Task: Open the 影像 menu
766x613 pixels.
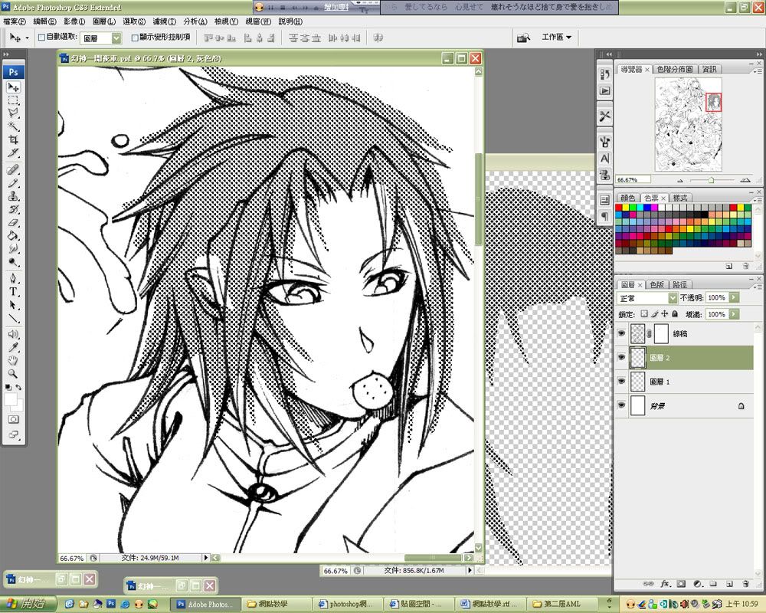Action: (74, 21)
